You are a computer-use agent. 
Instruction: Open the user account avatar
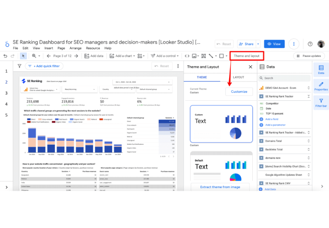point(321,44)
